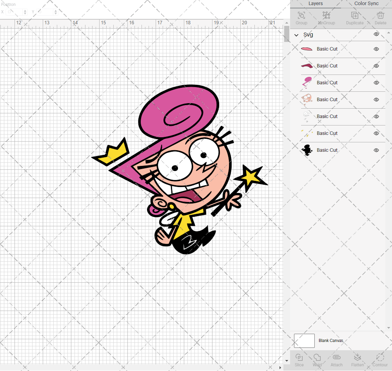Select the yellow crown and star layer thumbnail
Viewport: 392px width, 371px height.
pos(307,133)
